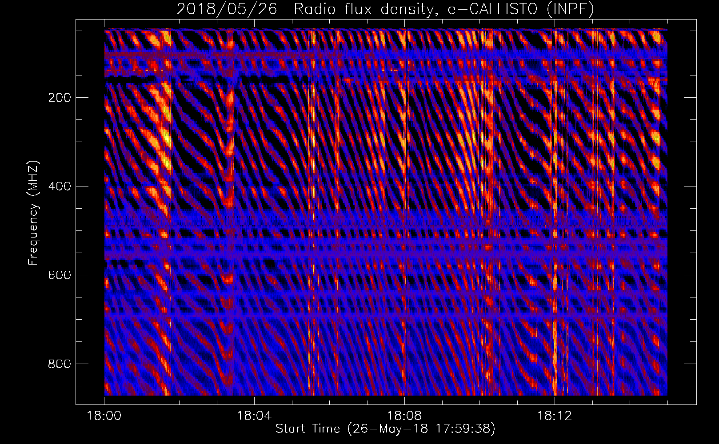Click the 800 frequency tick label

tap(60, 364)
